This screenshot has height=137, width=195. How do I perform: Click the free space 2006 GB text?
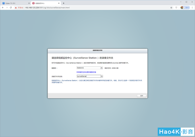(112, 68)
